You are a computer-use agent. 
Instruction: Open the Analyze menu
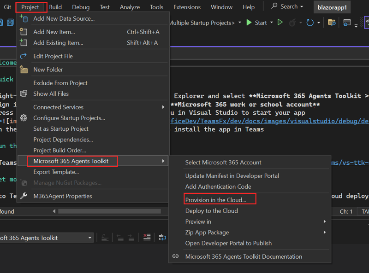point(130,7)
